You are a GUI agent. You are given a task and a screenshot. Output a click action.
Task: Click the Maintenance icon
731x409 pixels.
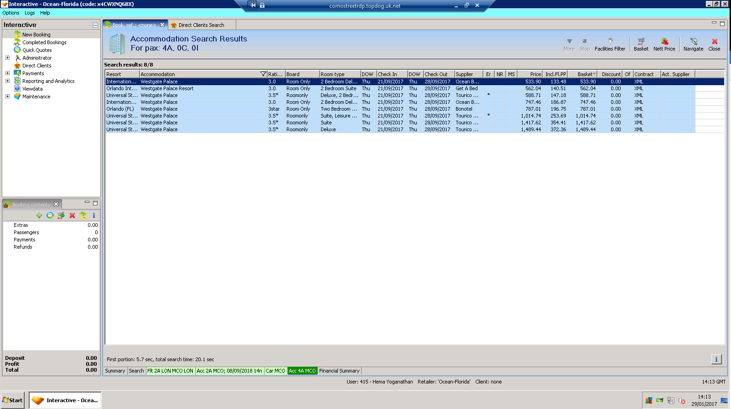pos(17,97)
